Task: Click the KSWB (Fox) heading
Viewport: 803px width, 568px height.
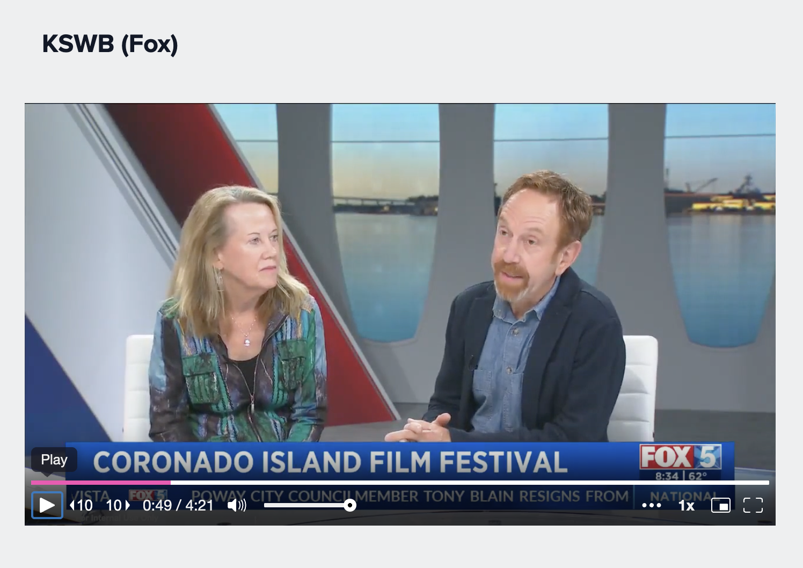Action: coord(110,43)
